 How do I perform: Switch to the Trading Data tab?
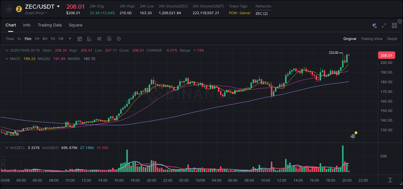50,25
